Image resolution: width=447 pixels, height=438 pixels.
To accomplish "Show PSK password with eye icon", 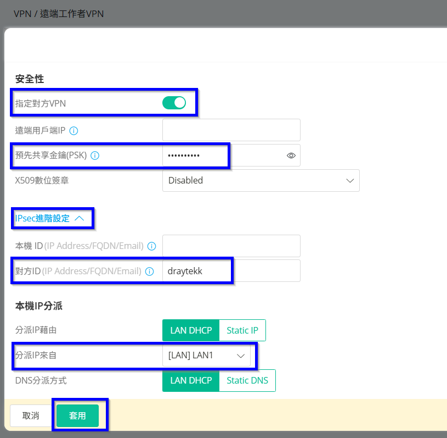I will pos(291,156).
